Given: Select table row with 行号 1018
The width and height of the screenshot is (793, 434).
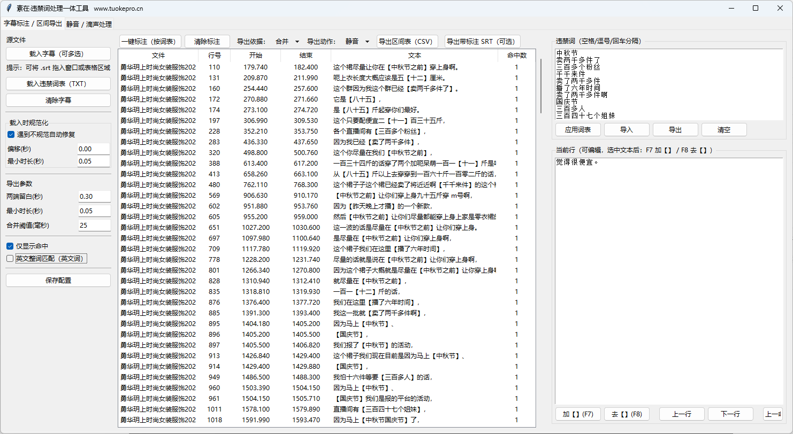Looking at the screenshot, I should pos(327,420).
